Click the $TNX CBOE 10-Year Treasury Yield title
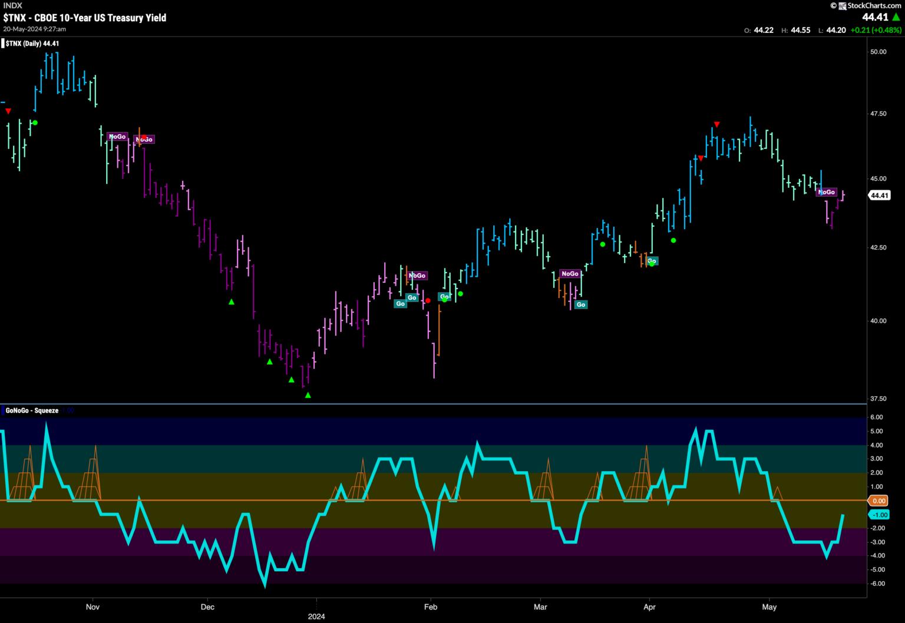This screenshot has height=623, width=905. click(x=85, y=18)
